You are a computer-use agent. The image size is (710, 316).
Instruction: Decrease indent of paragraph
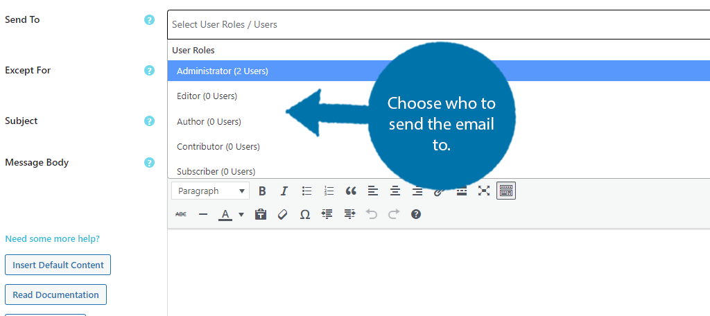point(327,214)
